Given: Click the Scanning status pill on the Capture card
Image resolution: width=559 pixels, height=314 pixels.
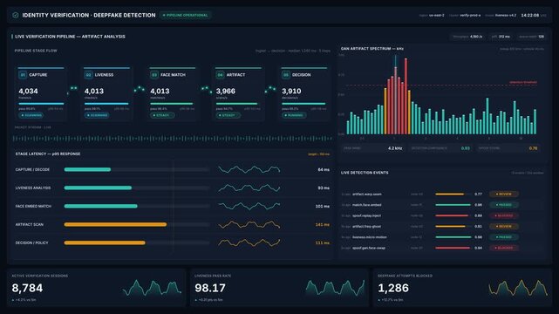Looking at the screenshot, I should (31, 115).
